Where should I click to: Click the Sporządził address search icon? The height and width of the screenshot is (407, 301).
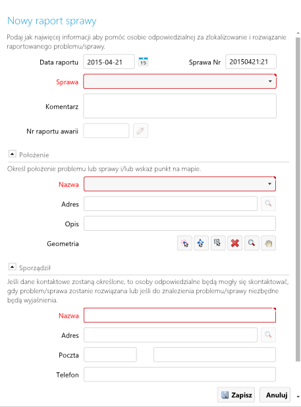tap(268, 335)
